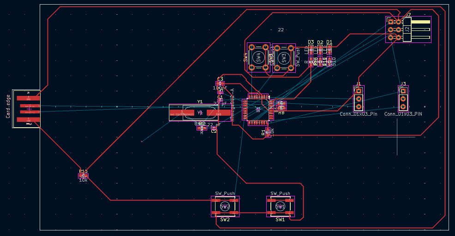The width and height of the screenshot is (455, 236).
Task: Select the Card-edge connector on left
Action: click(x=26, y=109)
